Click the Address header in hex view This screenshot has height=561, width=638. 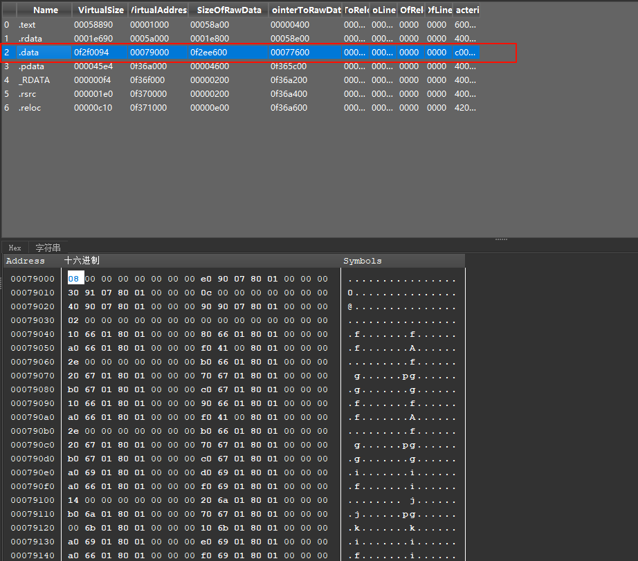(x=25, y=261)
